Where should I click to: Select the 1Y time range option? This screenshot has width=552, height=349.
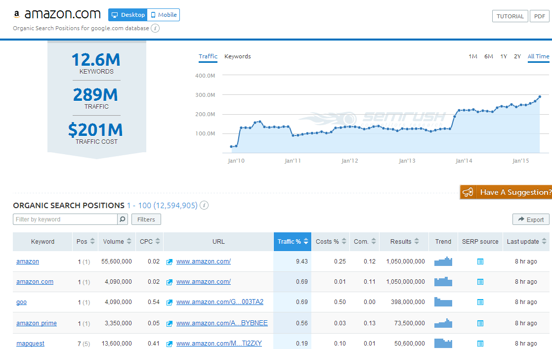tap(503, 56)
